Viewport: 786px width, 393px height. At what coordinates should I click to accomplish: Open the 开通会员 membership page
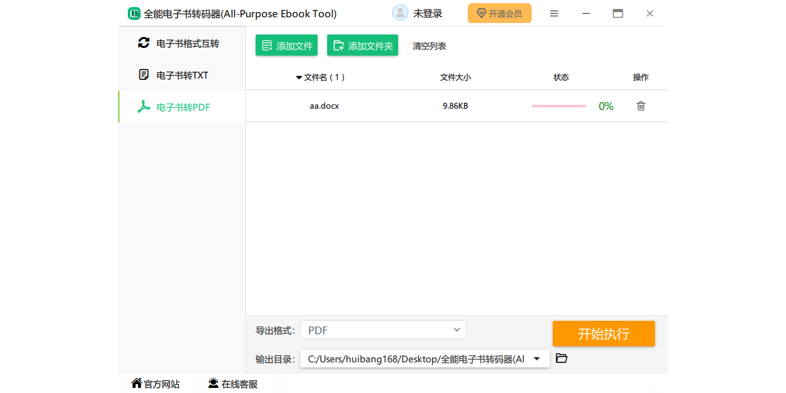499,13
